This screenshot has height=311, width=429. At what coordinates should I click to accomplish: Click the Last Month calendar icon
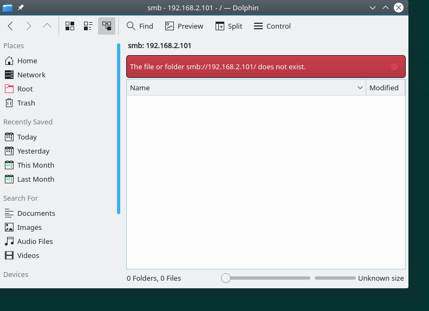(x=9, y=179)
